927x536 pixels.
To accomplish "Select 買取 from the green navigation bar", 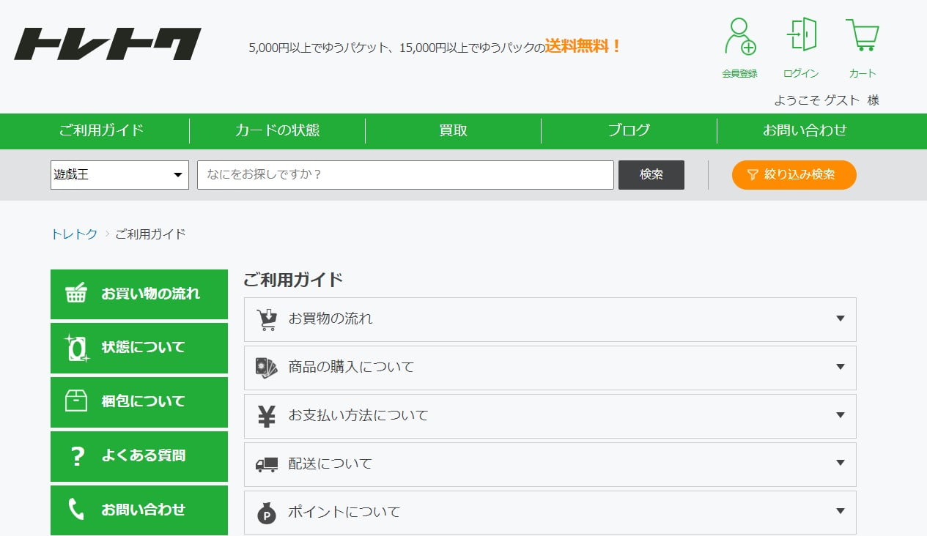I will coord(452,130).
